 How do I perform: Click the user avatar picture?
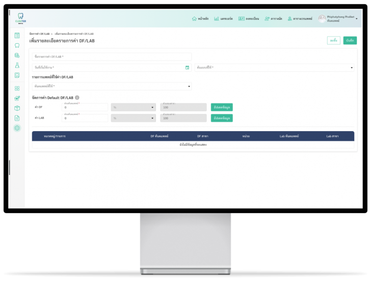322,19
